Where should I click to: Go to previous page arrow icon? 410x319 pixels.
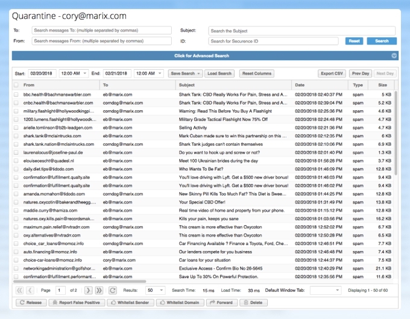tap(30, 290)
